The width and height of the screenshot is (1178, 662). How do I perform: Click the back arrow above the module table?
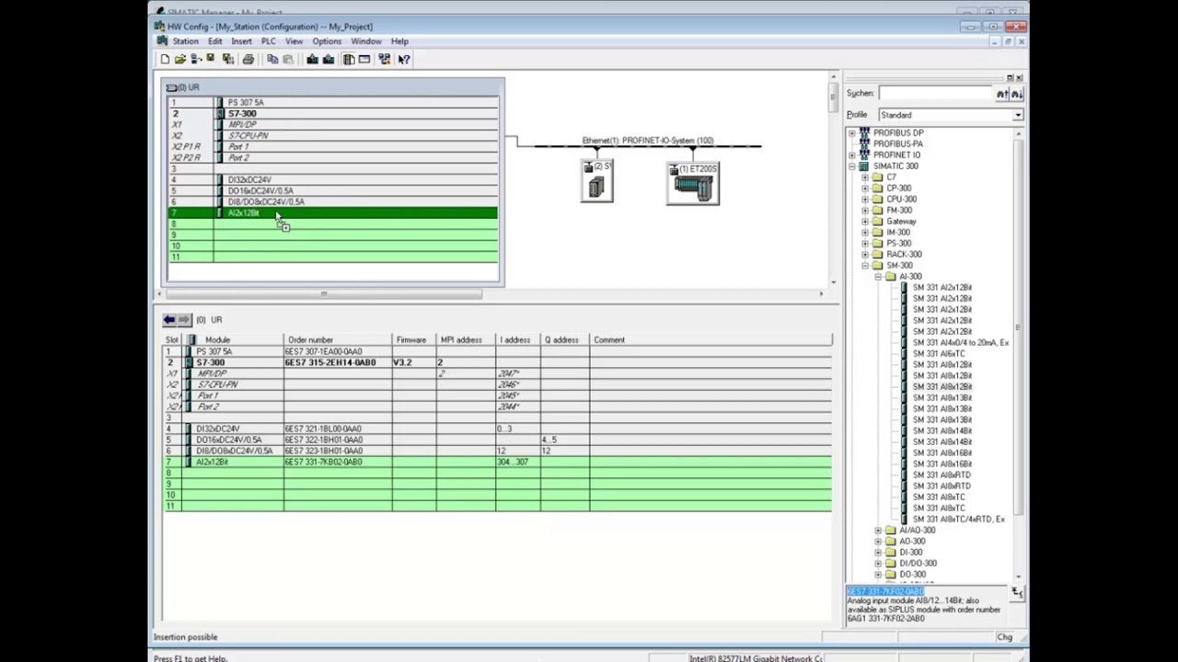pos(169,319)
